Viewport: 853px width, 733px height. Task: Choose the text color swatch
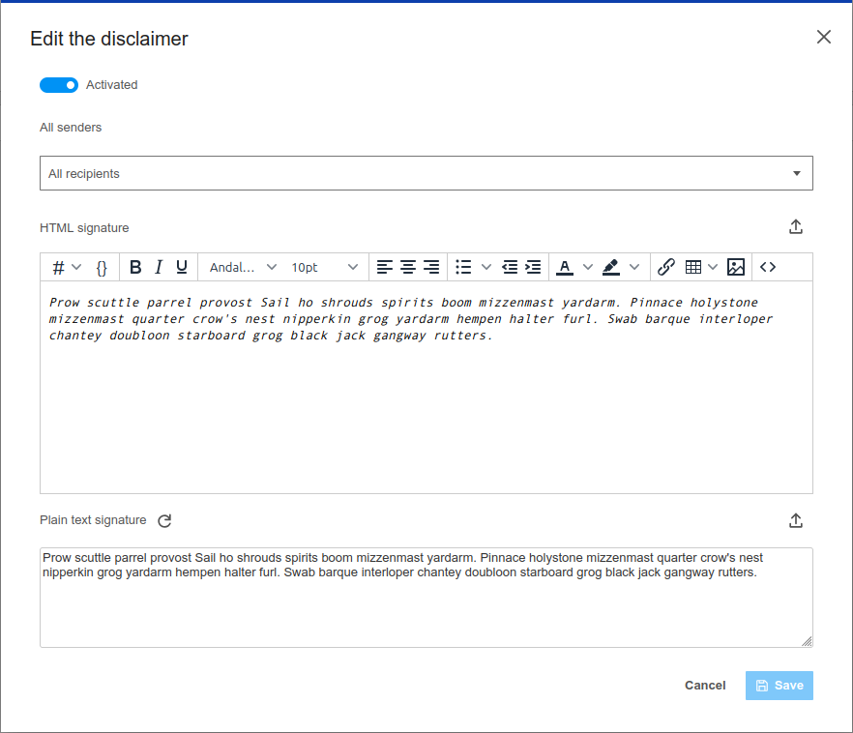[565, 267]
